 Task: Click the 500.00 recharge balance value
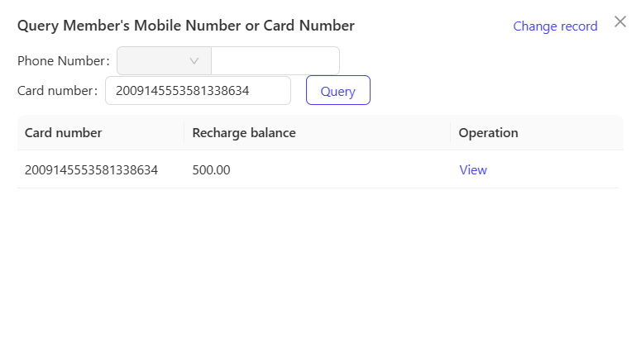click(x=212, y=169)
